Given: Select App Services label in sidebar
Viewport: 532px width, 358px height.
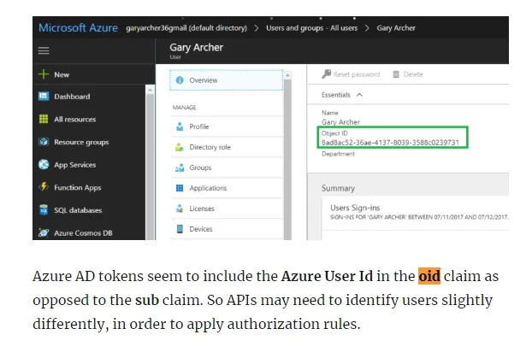Looking at the screenshot, I should (x=74, y=165).
